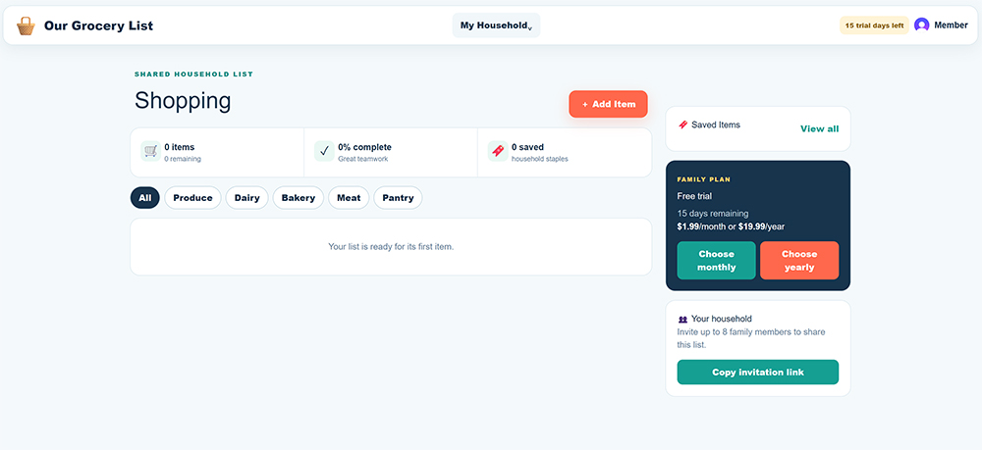Click the pin icon next to Saved Items
Image resolution: width=982 pixels, height=450 pixels.
tap(682, 125)
